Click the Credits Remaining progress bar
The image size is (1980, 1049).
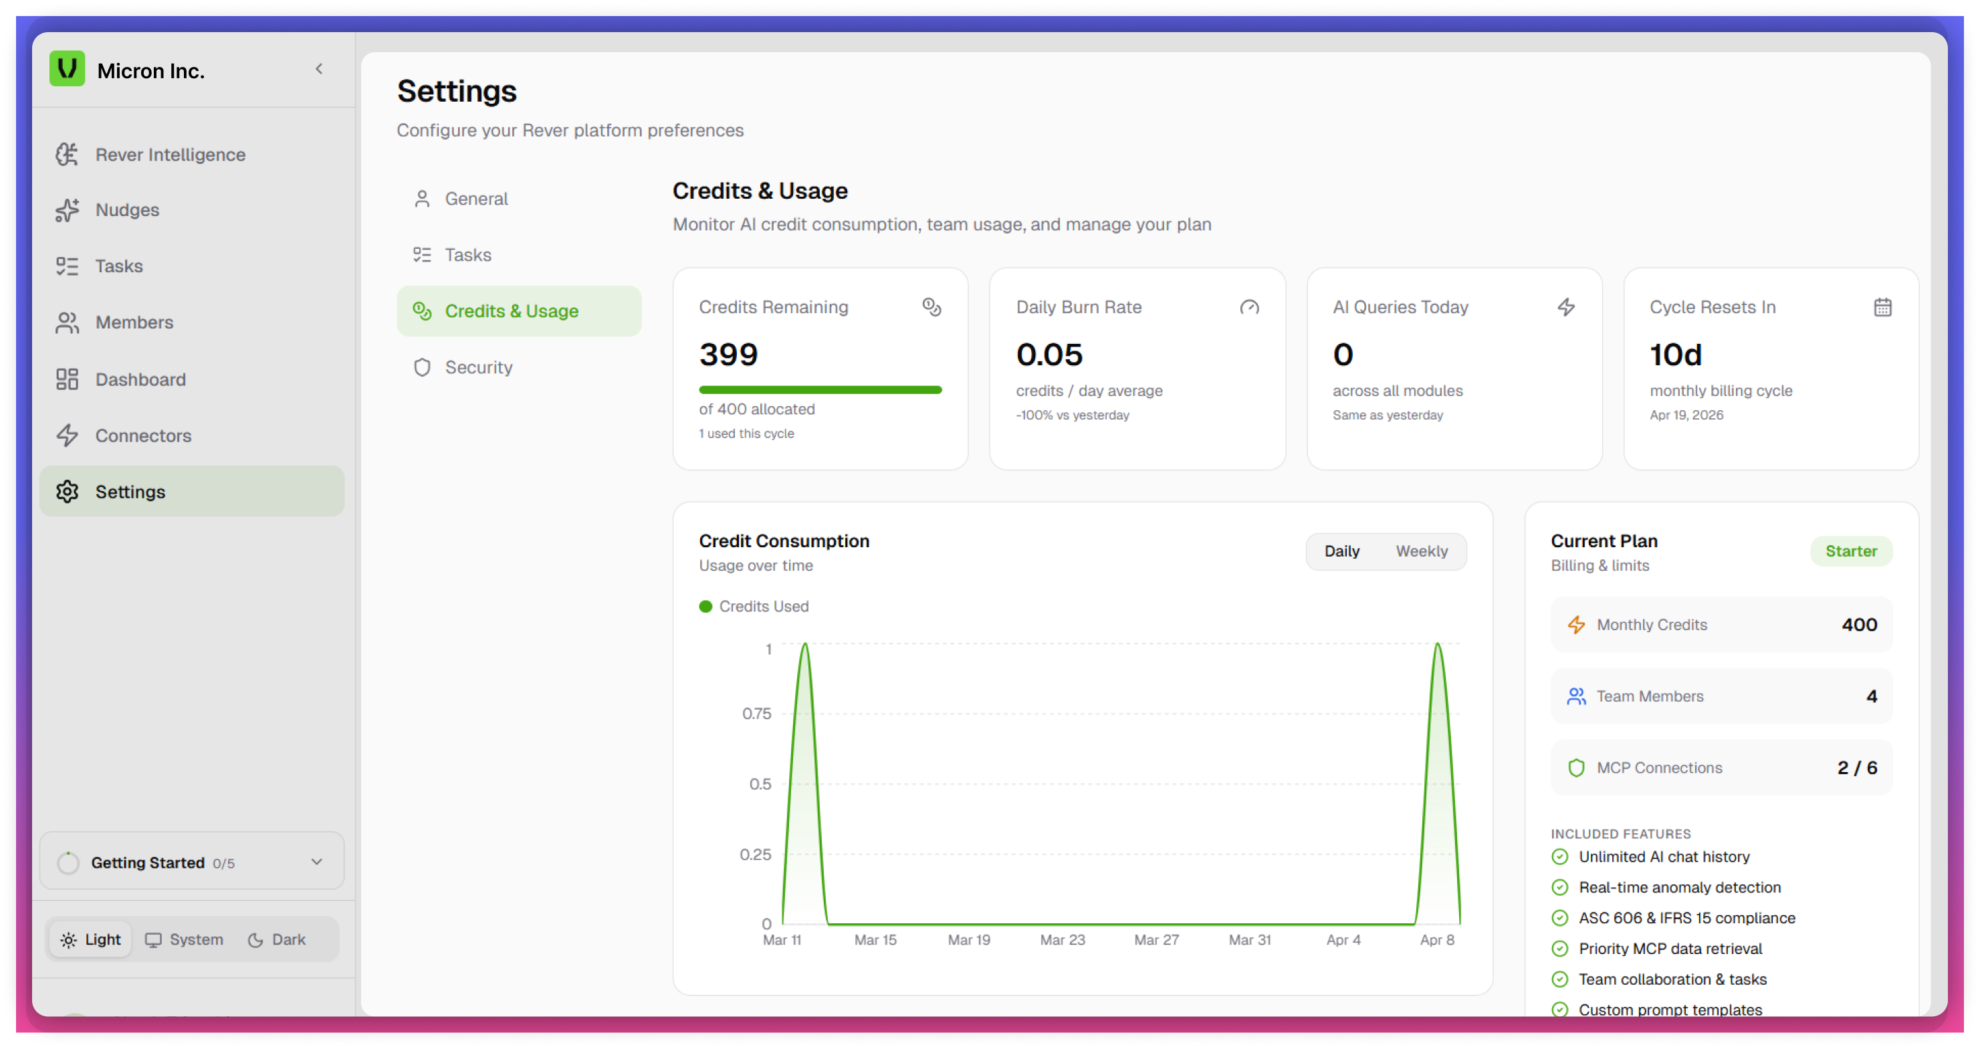point(819,390)
